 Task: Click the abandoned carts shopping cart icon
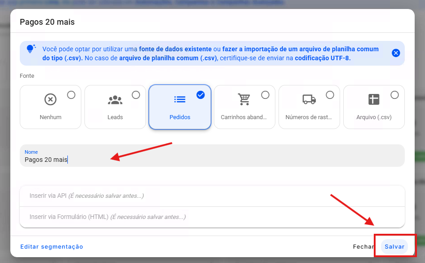[244, 99]
